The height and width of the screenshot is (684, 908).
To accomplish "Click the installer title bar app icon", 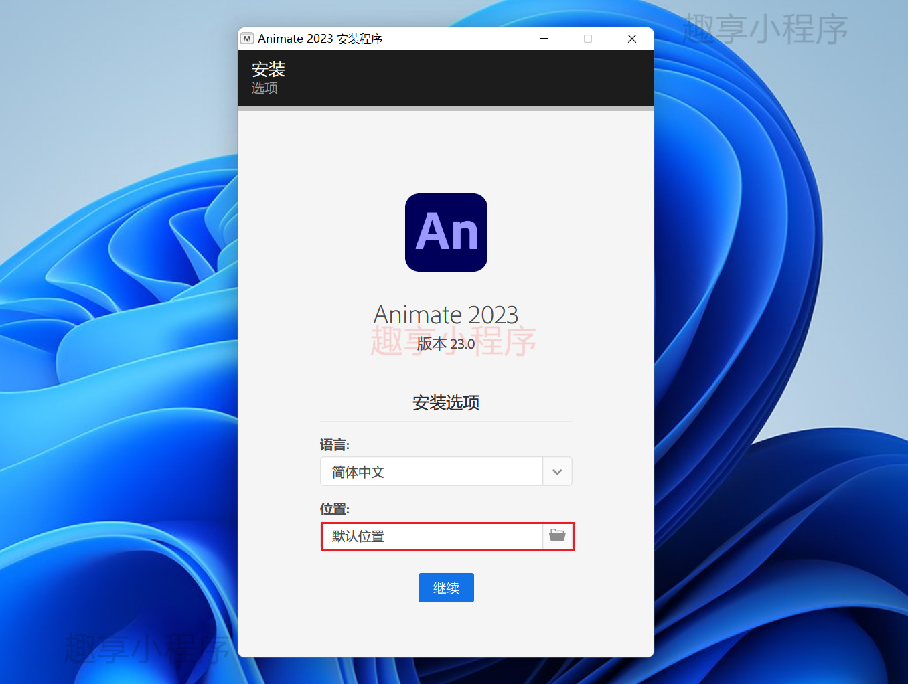I will 247,39.
